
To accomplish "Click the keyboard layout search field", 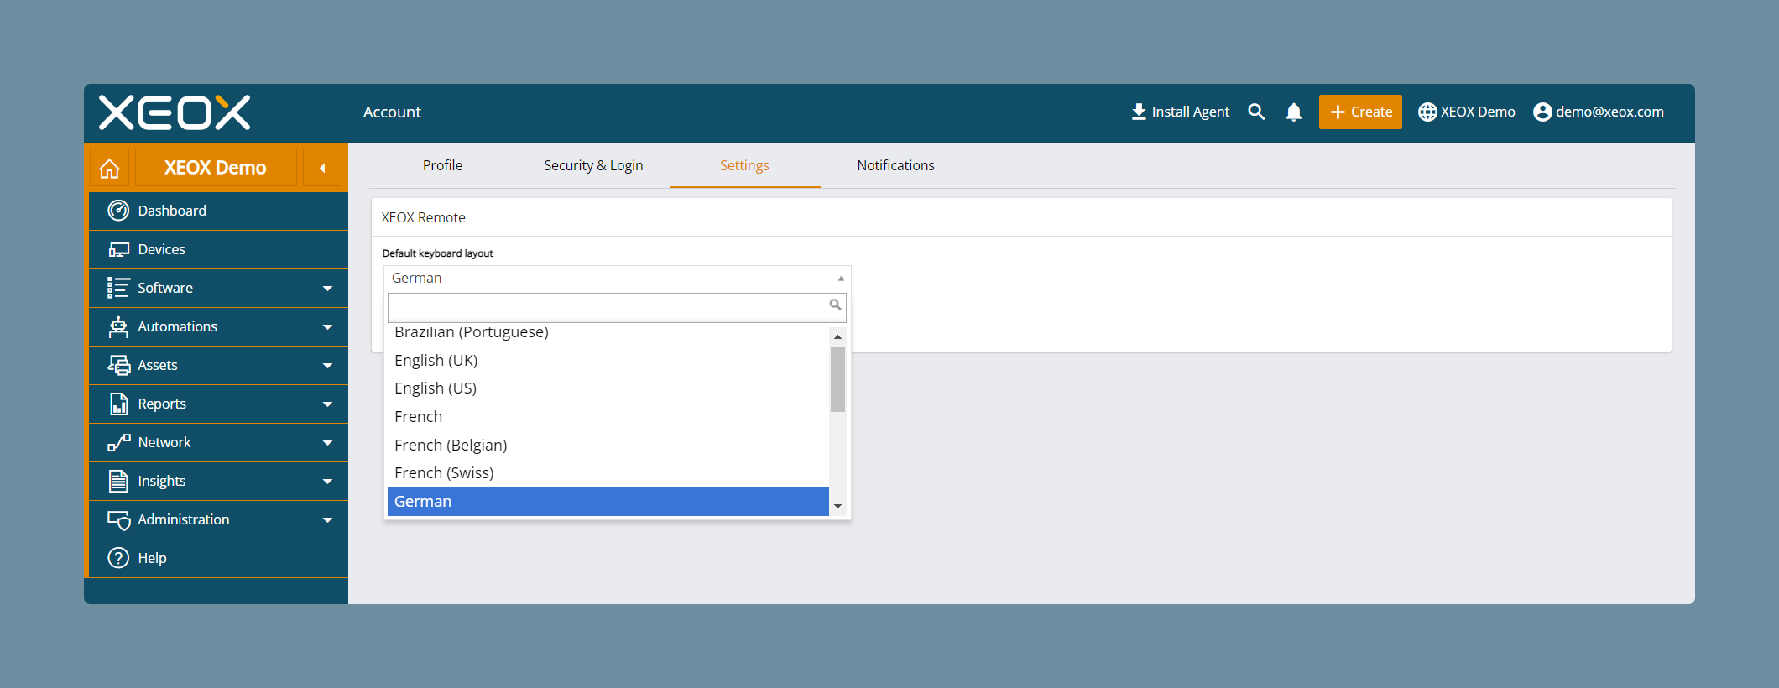I will pos(617,307).
